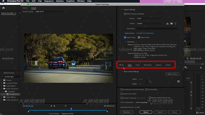205x115 pixels.
Task: Open the Sequence menu
Action: (49, 1)
